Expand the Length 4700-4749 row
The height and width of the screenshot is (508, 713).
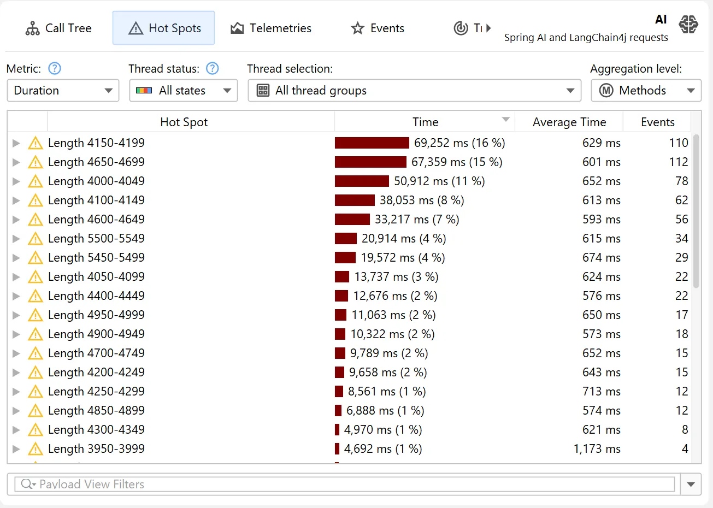(16, 353)
